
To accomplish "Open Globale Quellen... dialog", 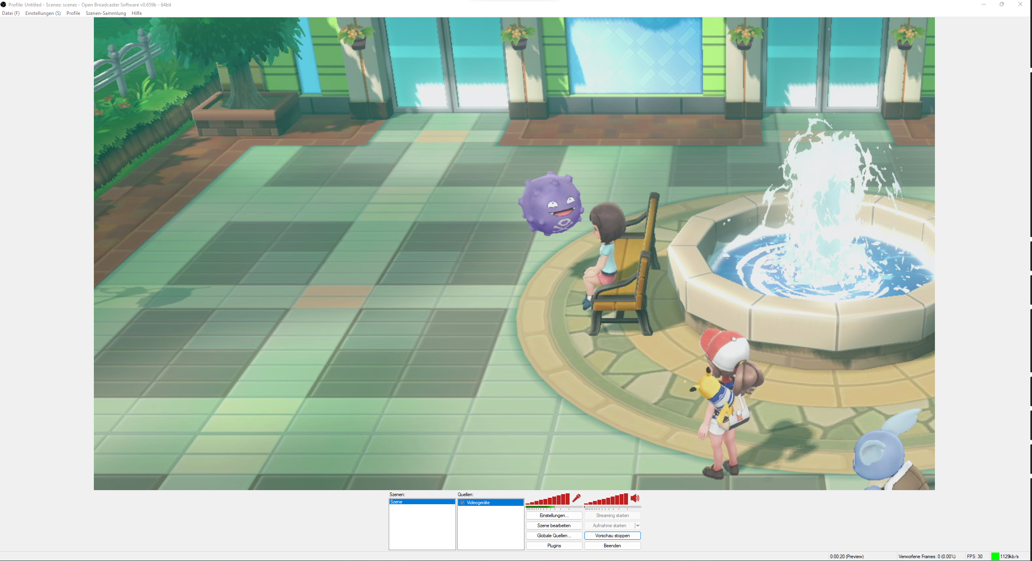I will pos(554,536).
